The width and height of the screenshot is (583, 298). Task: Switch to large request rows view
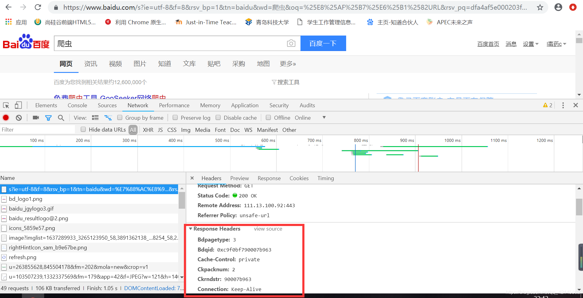[x=95, y=118]
